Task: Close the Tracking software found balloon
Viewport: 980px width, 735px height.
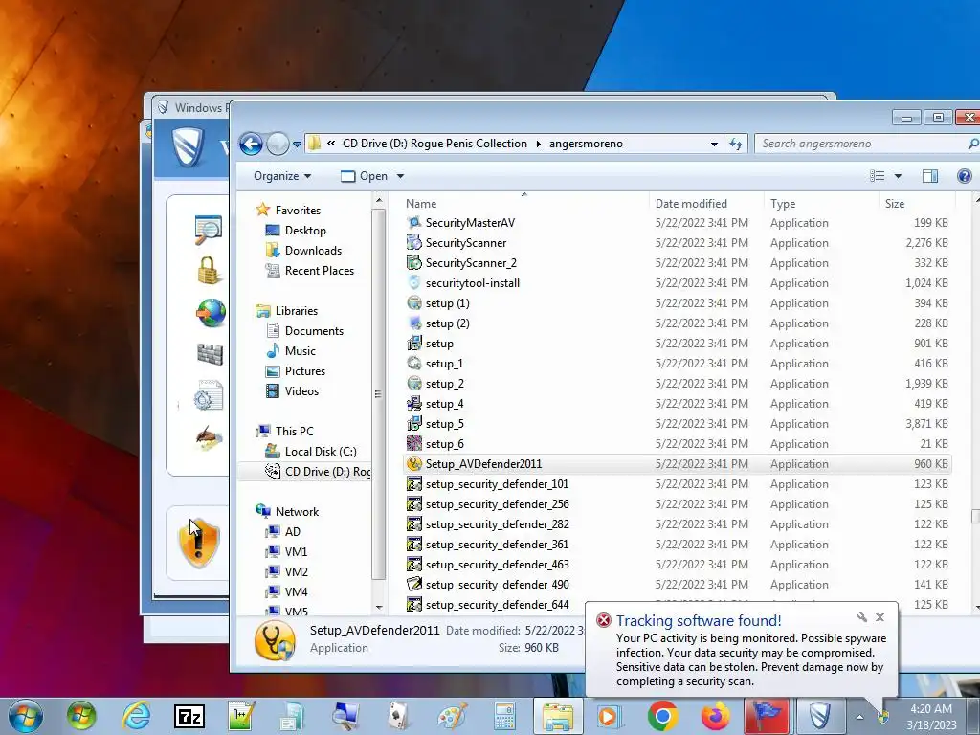Action: (x=880, y=617)
